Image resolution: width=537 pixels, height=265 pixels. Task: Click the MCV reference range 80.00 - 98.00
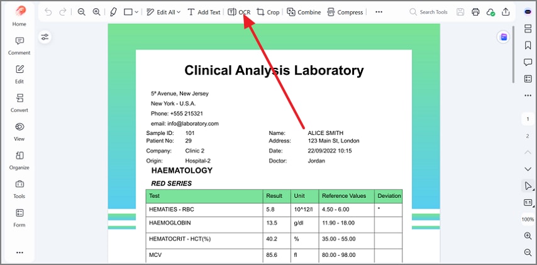pos(339,255)
